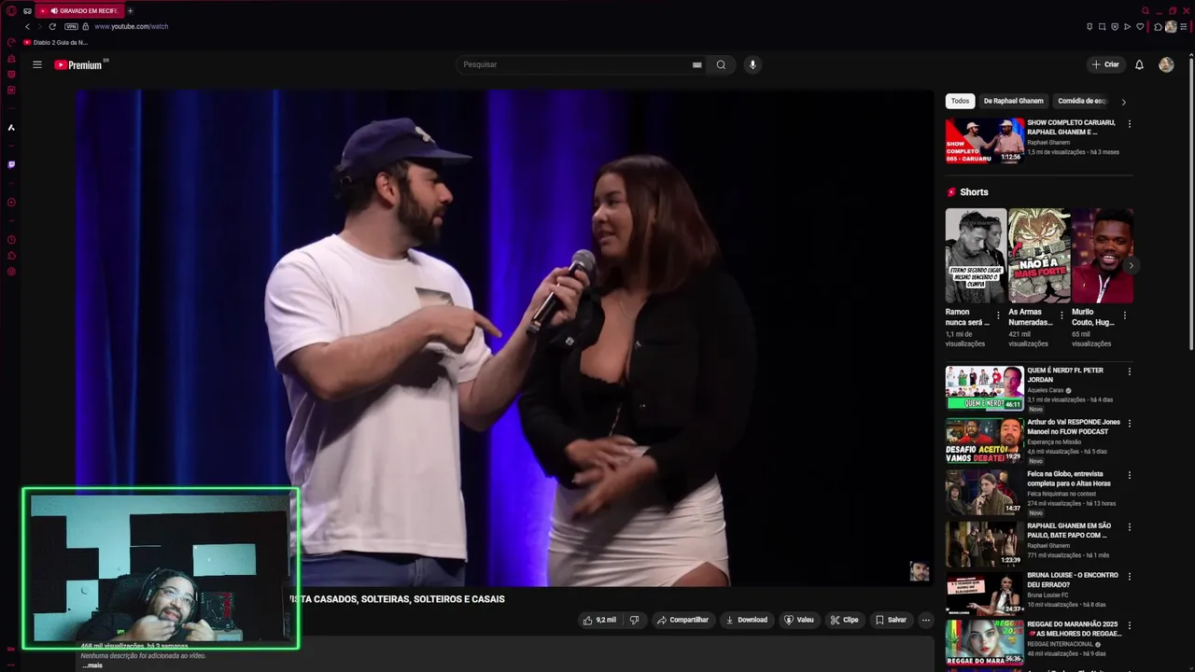Save video with Salvar button
The width and height of the screenshot is (1195, 672).
[x=891, y=620]
